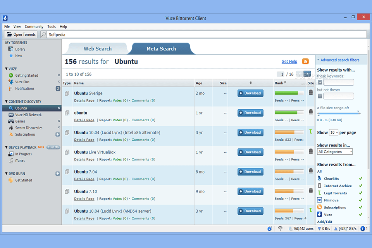
Task: Switch to the Web Search tab
Action: (x=98, y=49)
